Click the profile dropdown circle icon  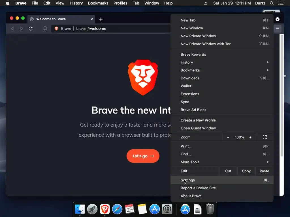pyautogui.click(x=278, y=19)
